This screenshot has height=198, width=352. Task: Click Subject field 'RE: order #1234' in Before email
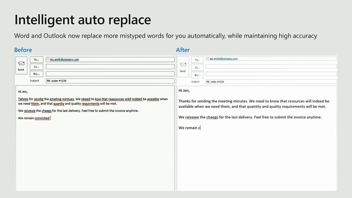point(110,81)
